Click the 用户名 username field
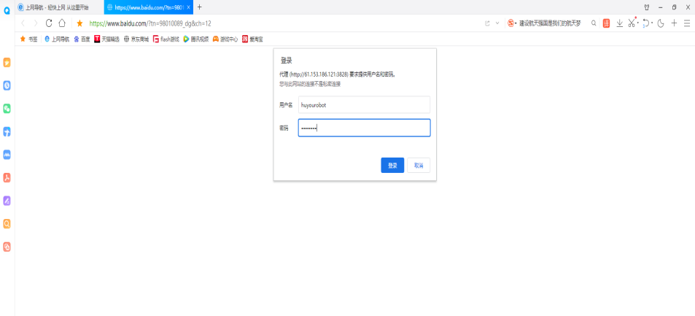 pos(364,105)
